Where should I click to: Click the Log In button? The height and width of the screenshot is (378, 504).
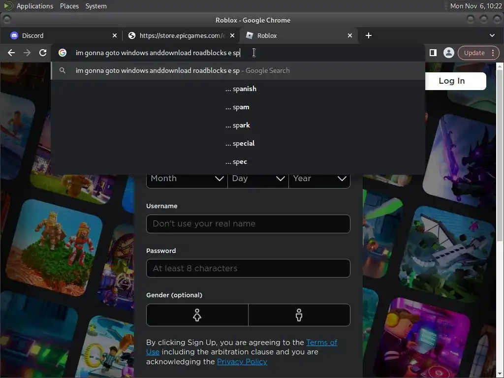[455, 81]
